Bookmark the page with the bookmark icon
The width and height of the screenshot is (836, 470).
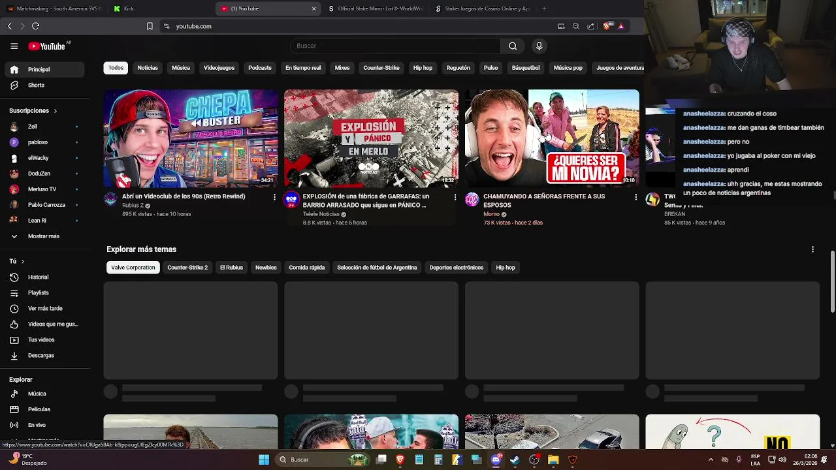pos(150,26)
